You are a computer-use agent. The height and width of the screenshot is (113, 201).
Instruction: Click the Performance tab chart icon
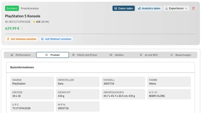tap(12, 55)
